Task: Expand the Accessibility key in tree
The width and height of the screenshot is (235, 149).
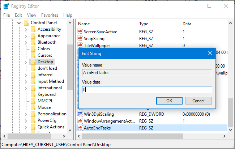Action: [26, 29]
